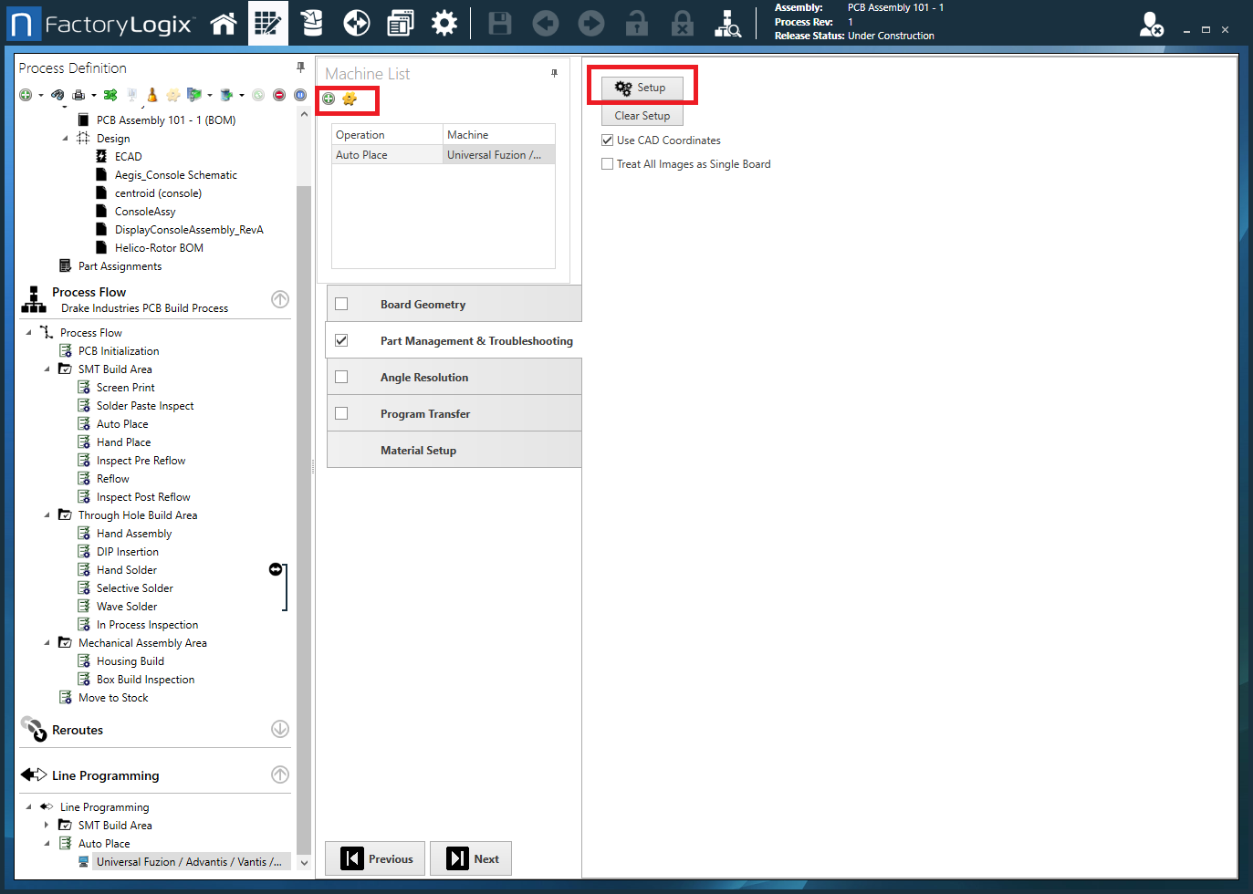Viewport: 1253px width, 894px height.
Task: Uncheck Part Management & Troubleshooting
Action: tap(342, 339)
